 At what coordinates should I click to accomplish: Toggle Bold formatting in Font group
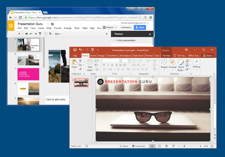104,65
